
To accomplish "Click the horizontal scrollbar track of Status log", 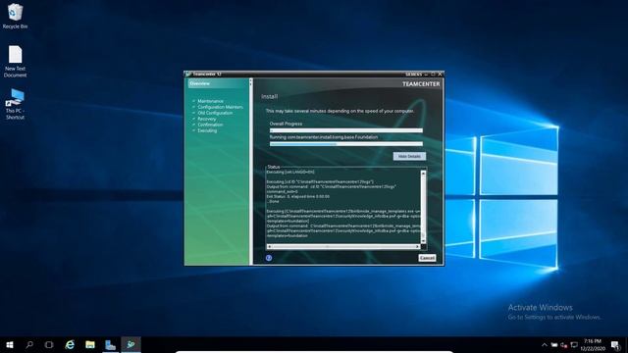I will [343, 246].
